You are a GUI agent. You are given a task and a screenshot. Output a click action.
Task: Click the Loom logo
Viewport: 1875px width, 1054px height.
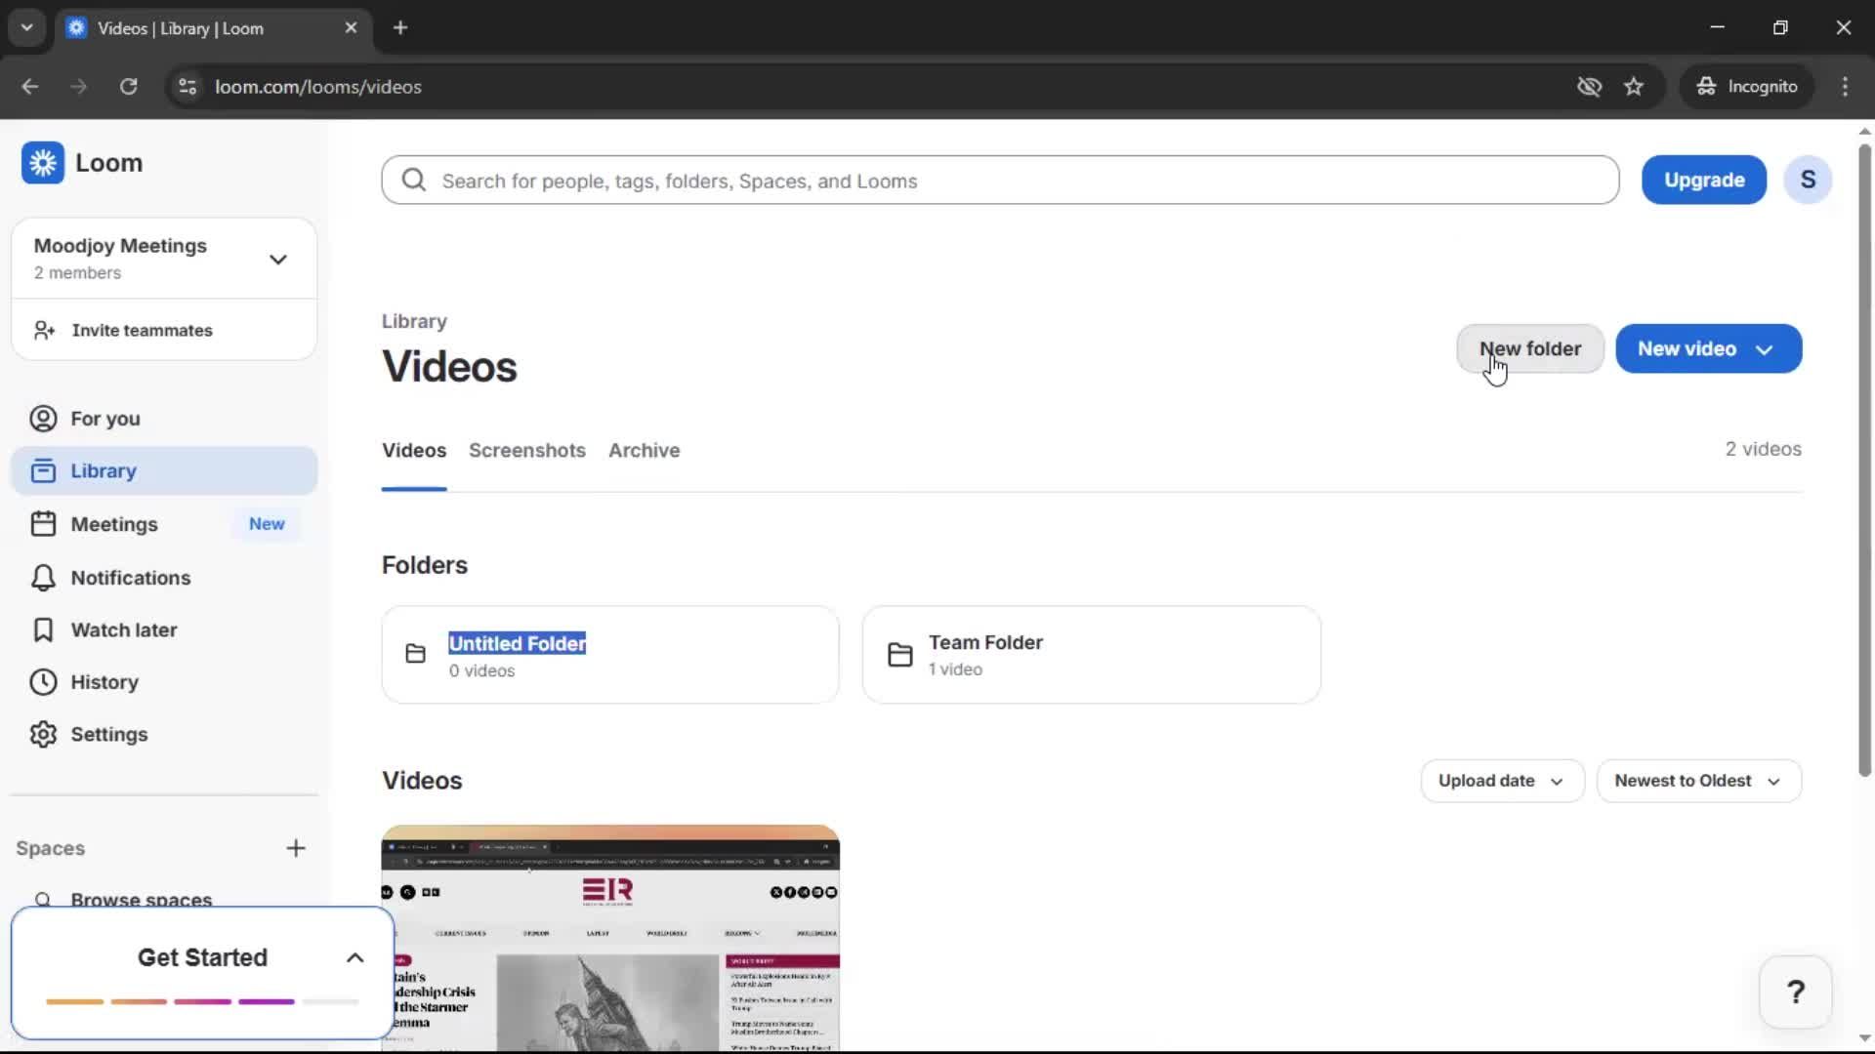[43, 162]
